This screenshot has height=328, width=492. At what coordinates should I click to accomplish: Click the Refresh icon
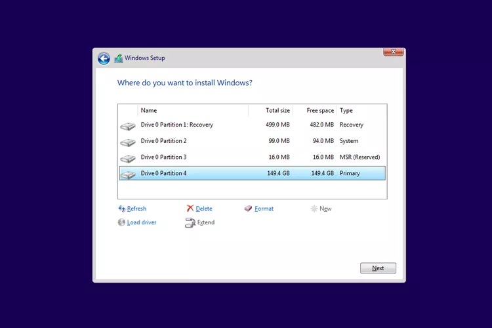121,209
